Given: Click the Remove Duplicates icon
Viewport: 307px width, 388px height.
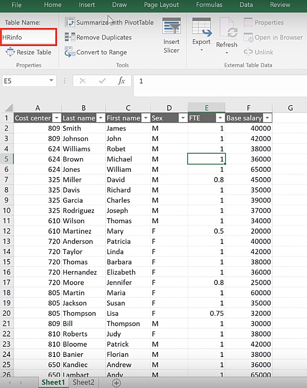Looking at the screenshot, I should tap(70, 37).
